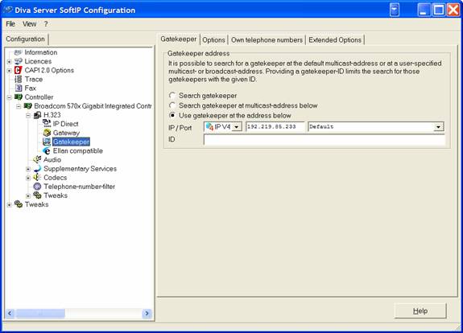463x333 pixels.
Task: Collapse the Broadcom 570x node
Action: (x=19, y=106)
